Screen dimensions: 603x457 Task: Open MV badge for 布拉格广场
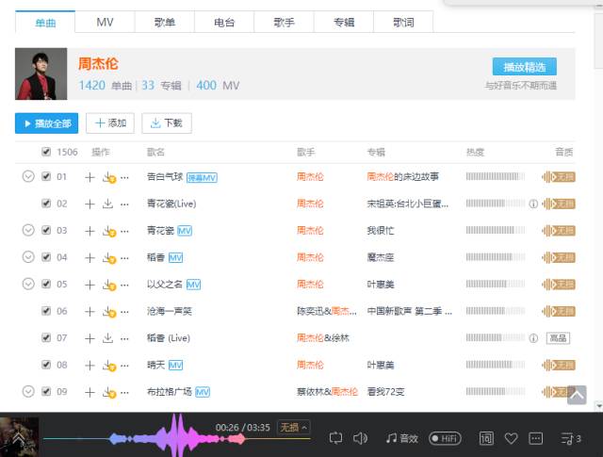[203, 392]
